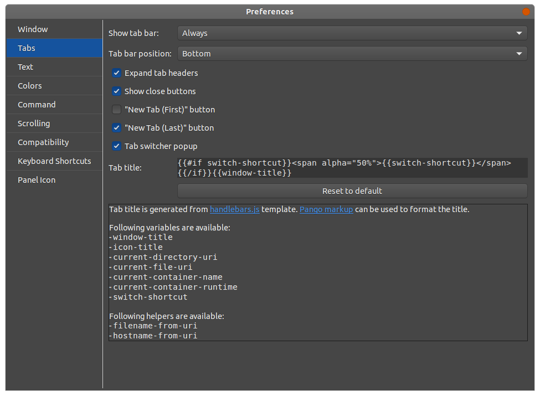
Task: Select the Panel Icon settings page
Action: coord(54,180)
